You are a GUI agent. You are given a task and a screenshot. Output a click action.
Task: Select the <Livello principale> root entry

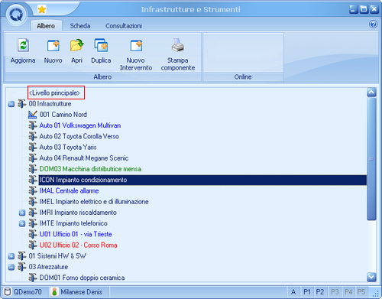click(x=54, y=93)
